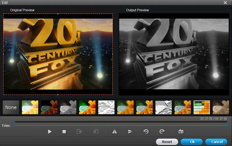Apply the colored noise effect thumbnail

[183, 107]
